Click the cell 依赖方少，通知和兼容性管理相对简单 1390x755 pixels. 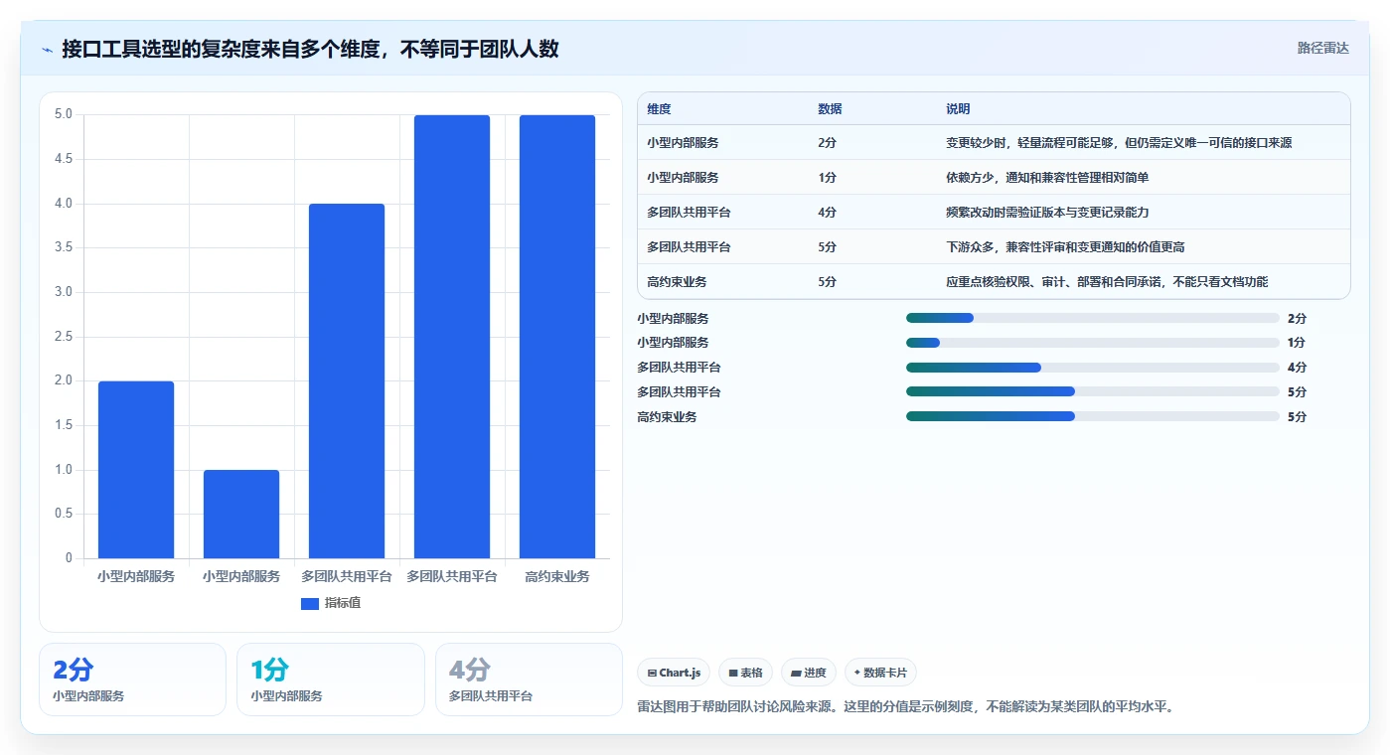(x=1047, y=178)
